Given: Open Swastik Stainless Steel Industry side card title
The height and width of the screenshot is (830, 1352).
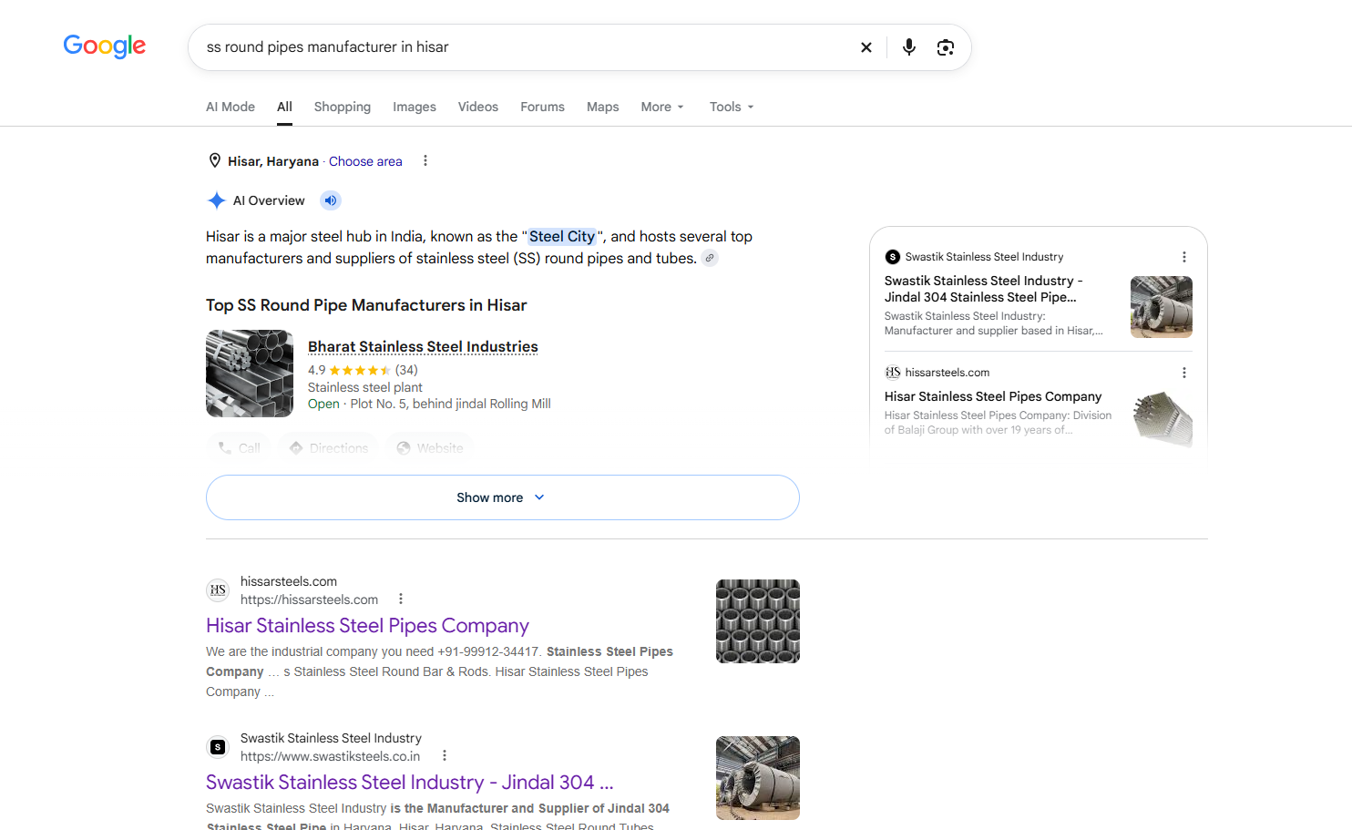Looking at the screenshot, I should click(x=984, y=289).
